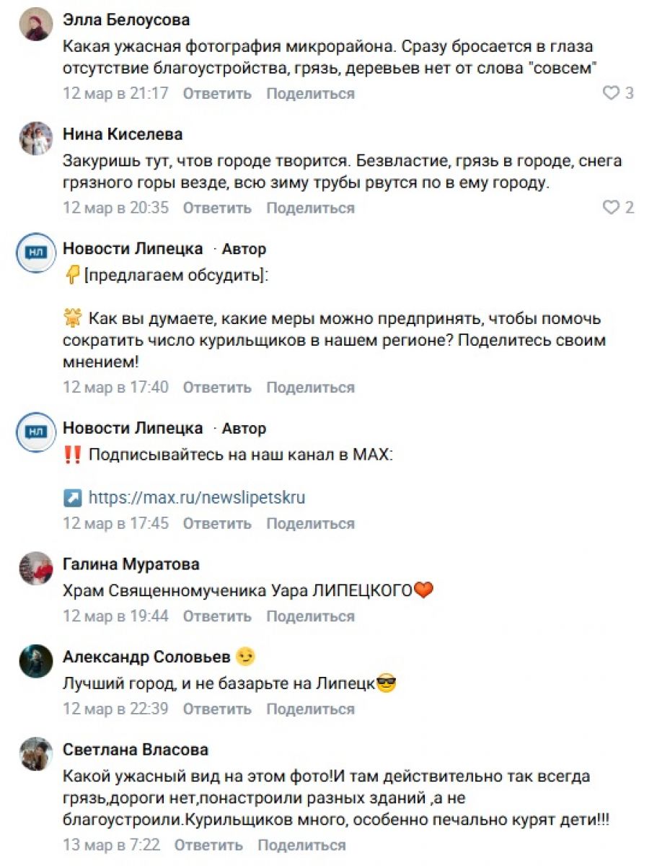Click the first Новости Липецка avatar logo
This screenshot has width=657, height=866.
pos(36,253)
